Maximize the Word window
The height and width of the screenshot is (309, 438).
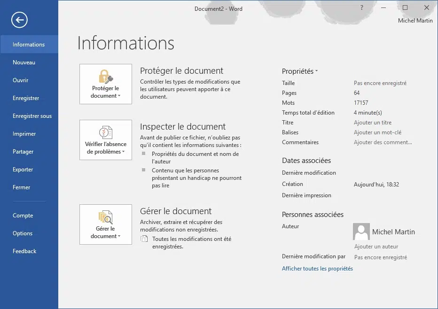click(405, 8)
